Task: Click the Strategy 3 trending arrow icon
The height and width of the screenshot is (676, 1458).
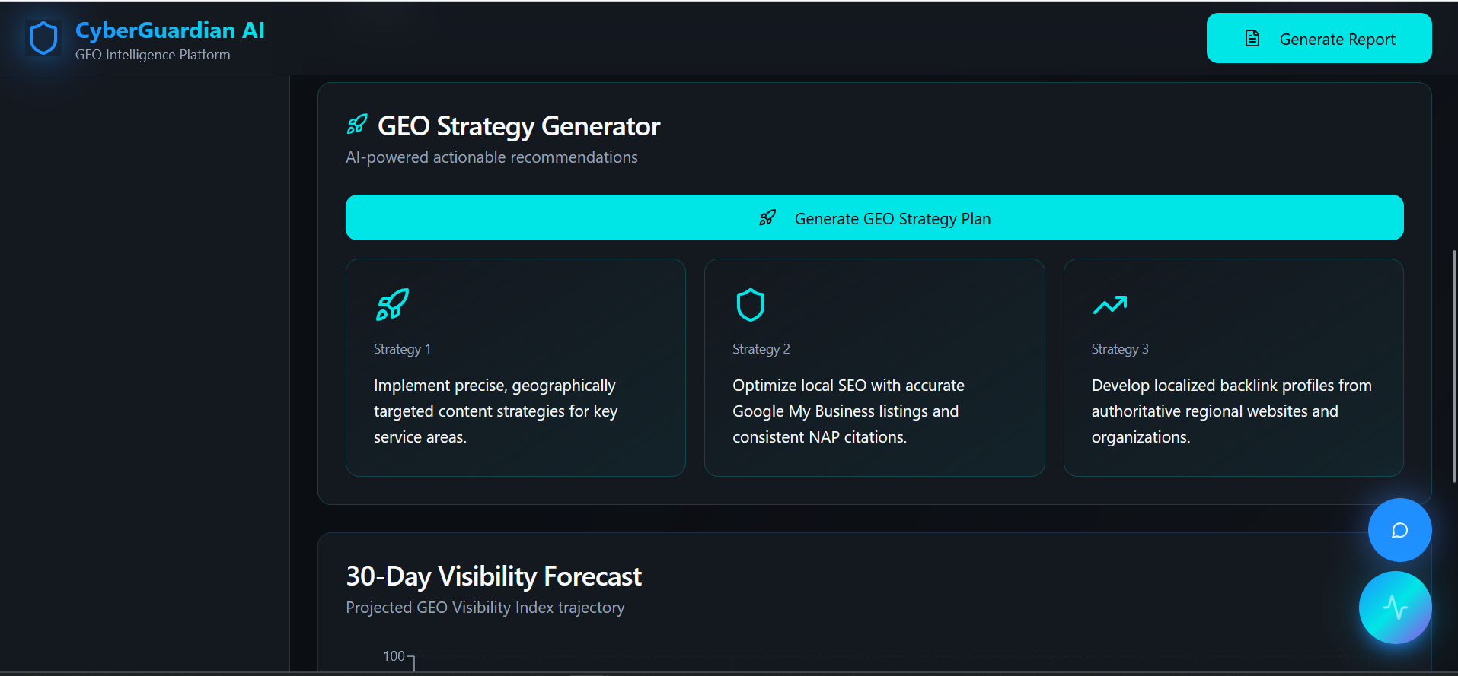Action: pos(1110,305)
